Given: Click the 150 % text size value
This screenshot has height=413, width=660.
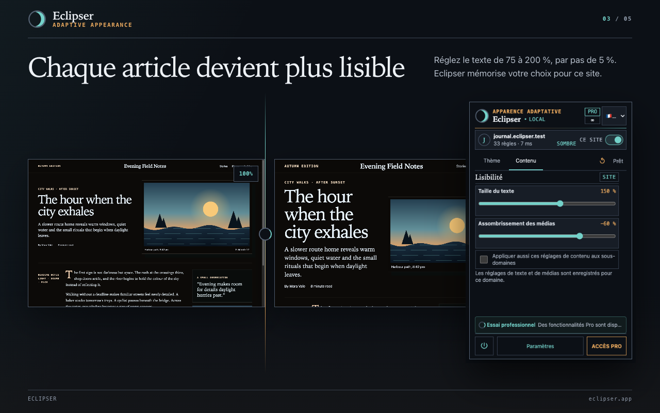Looking at the screenshot, I should [x=608, y=191].
